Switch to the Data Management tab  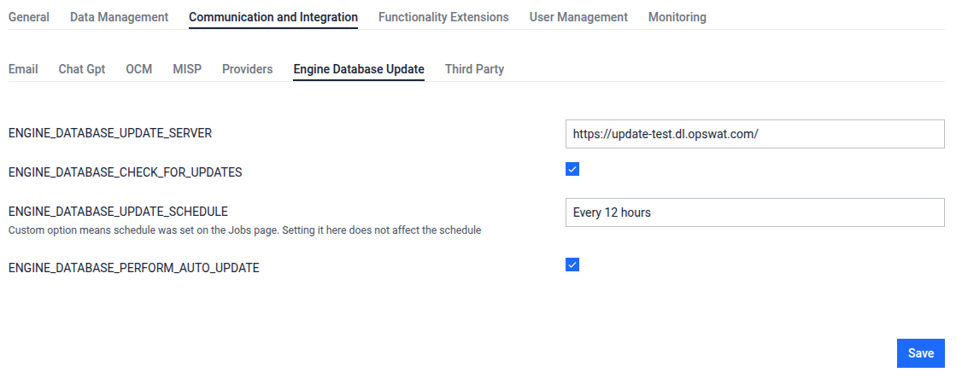pos(119,17)
